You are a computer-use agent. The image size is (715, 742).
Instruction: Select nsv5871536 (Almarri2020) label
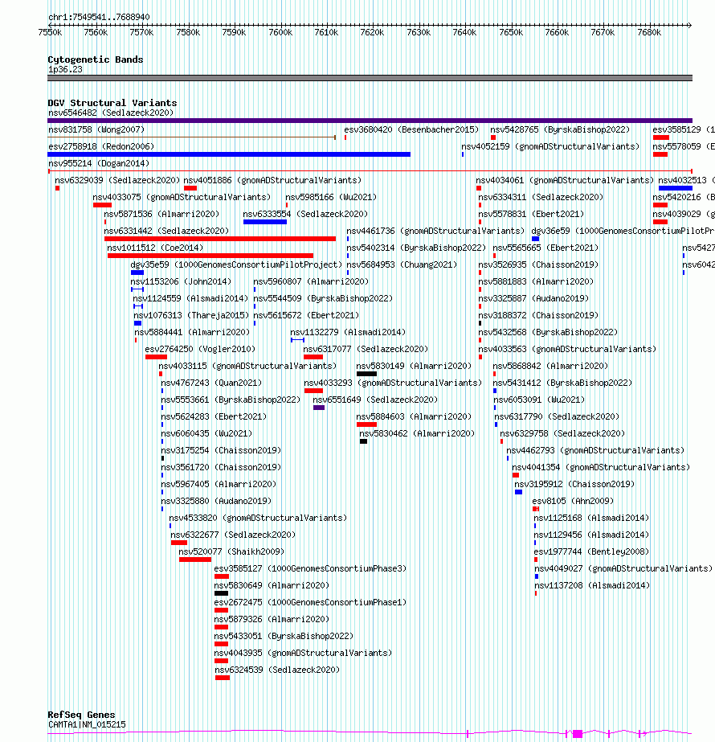[x=161, y=215]
